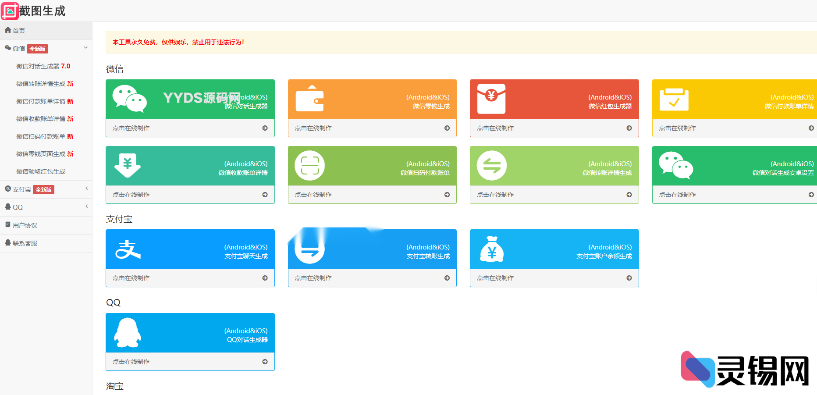817x395 pixels.
Task: Select 微信领取红包生成 in the sidebar
Action: coord(41,171)
